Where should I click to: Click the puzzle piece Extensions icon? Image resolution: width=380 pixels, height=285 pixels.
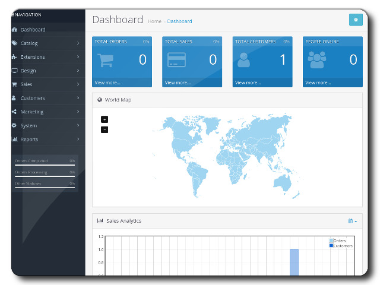click(14, 57)
